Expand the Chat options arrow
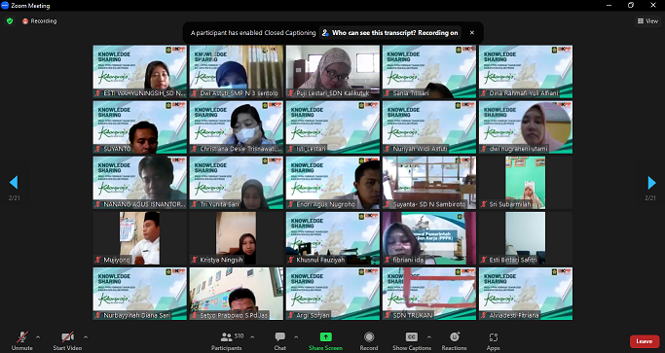The width and height of the screenshot is (665, 353). tap(296, 337)
